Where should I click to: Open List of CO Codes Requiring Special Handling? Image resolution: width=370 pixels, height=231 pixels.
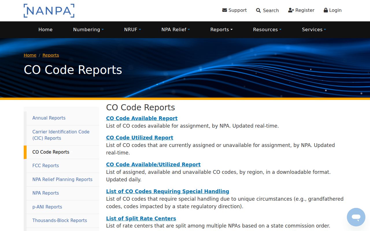coord(168,191)
